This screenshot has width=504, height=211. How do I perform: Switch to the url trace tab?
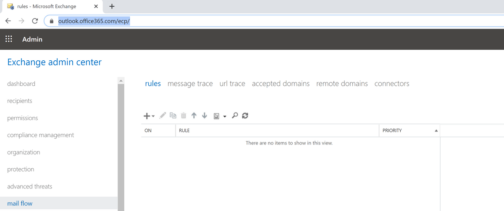tap(232, 84)
